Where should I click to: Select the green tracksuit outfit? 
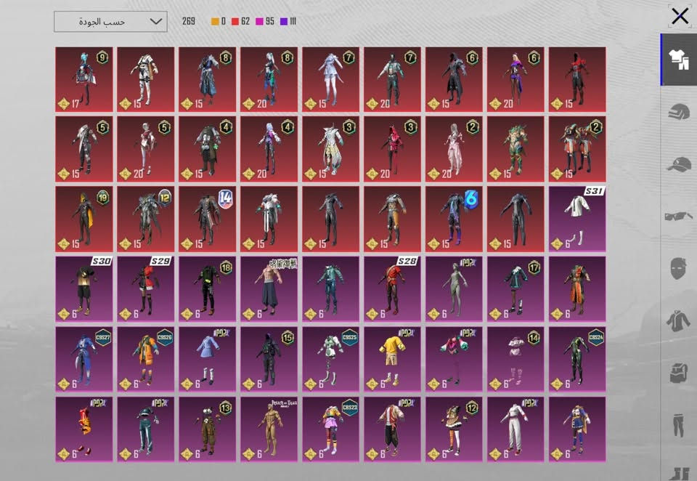point(145,429)
